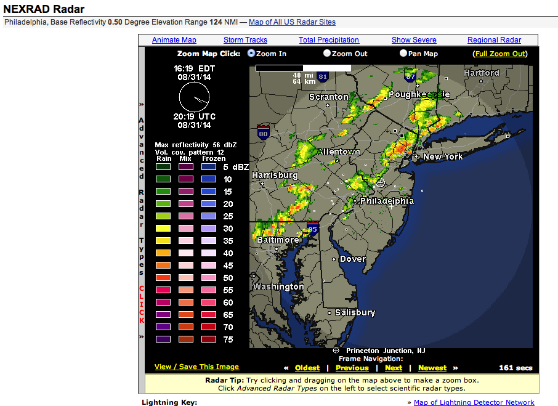Click the Frozen 15 dBZ blue swatch
The height and width of the screenshot is (406, 558).
click(x=209, y=192)
